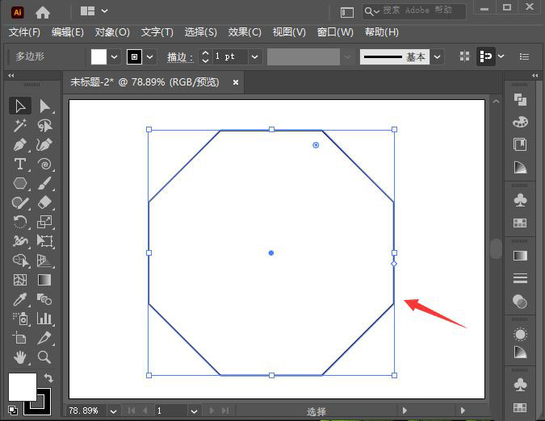
Task: Select the Paintbrush tool
Action: (45, 183)
